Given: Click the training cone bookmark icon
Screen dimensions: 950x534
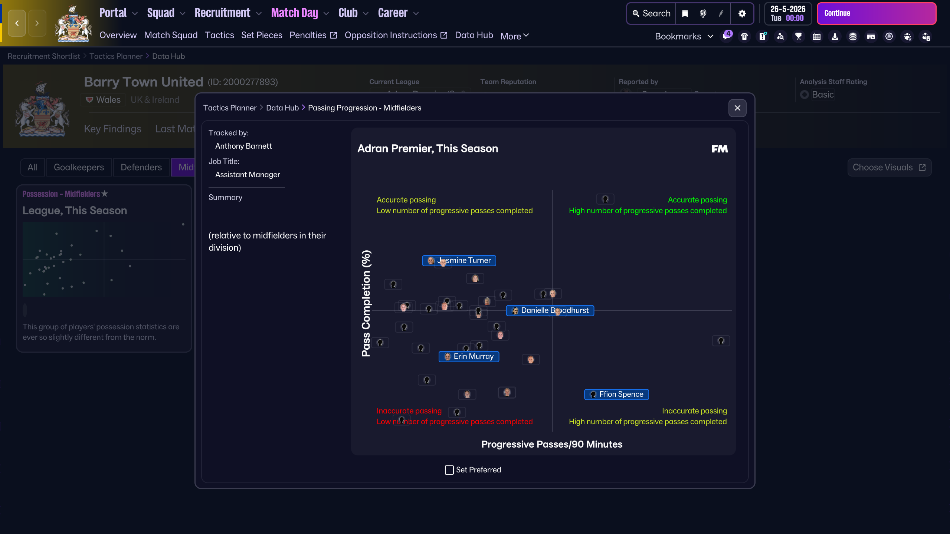Looking at the screenshot, I should tap(835, 36).
